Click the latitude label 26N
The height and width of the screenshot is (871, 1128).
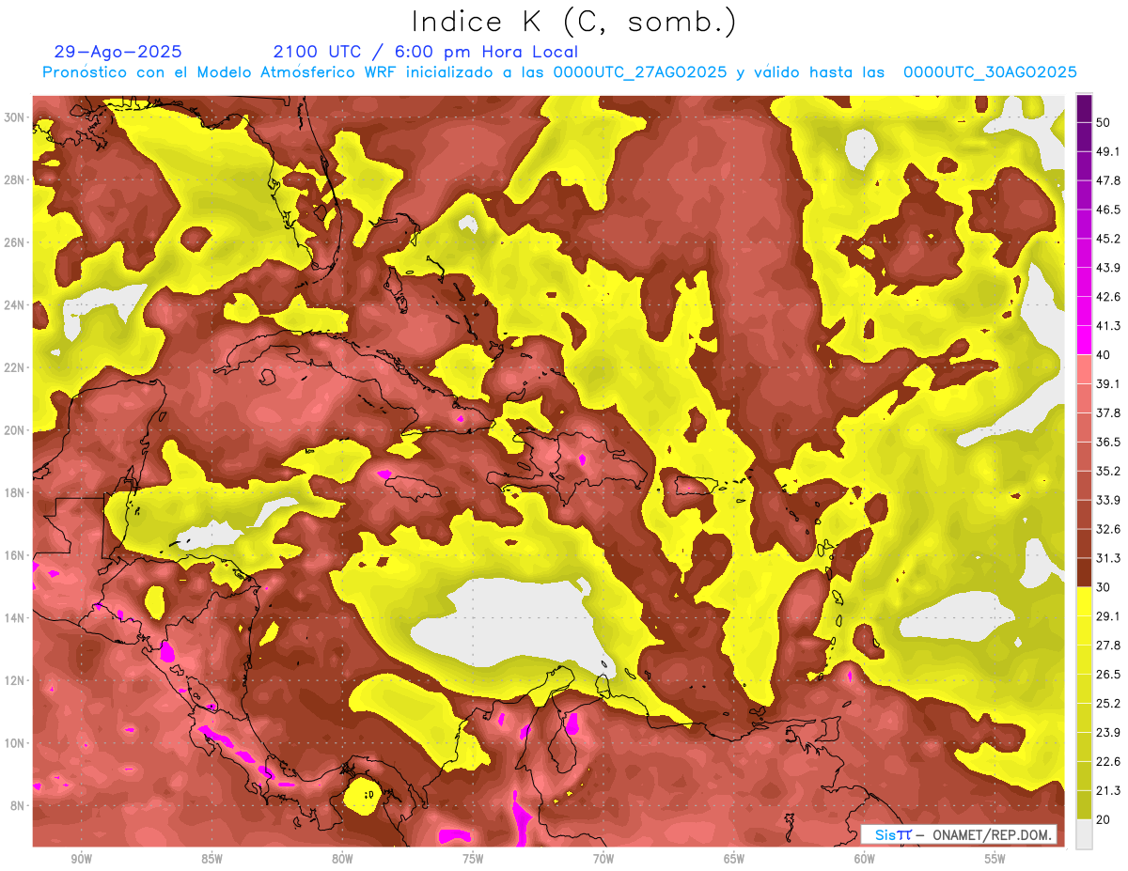[x=14, y=242]
